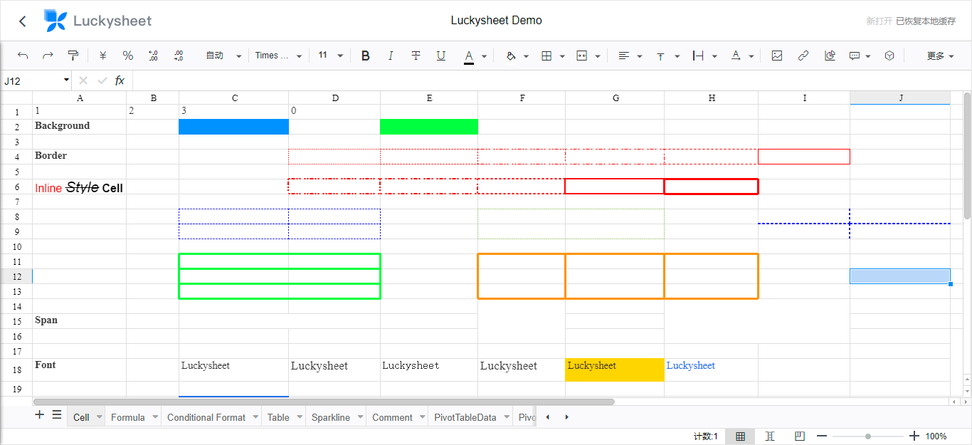Switch to page break preview
The height and width of the screenshot is (445, 972).
pos(800,436)
